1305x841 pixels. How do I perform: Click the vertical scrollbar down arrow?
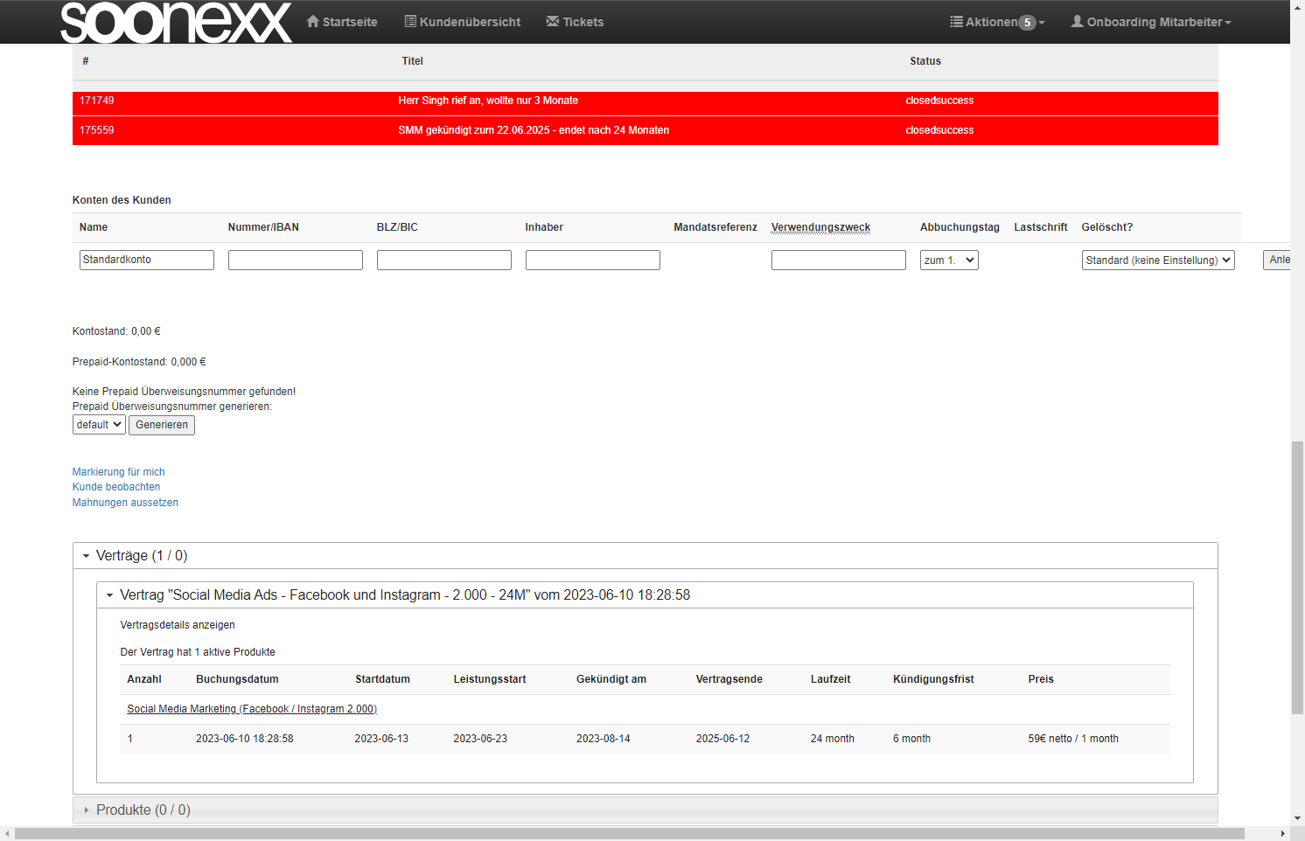pyautogui.click(x=1297, y=819)
